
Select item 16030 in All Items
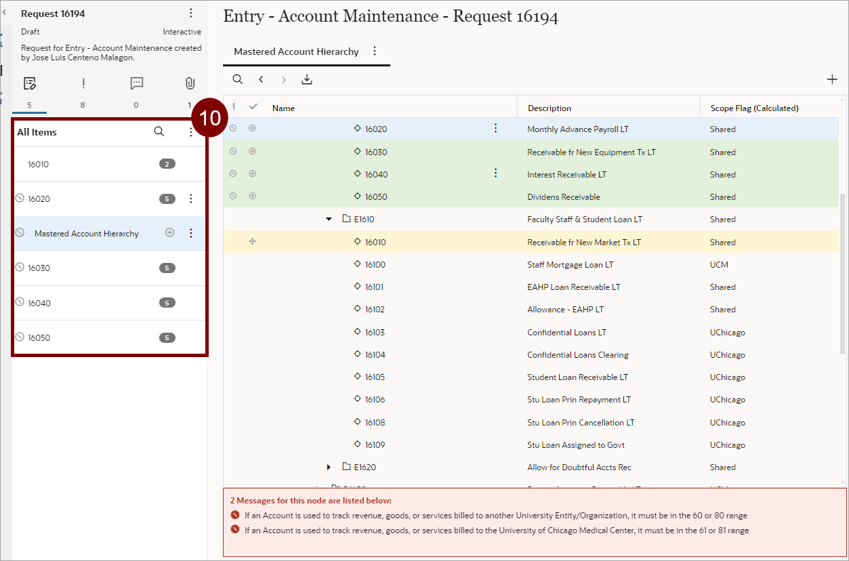(x=39, y=268)
